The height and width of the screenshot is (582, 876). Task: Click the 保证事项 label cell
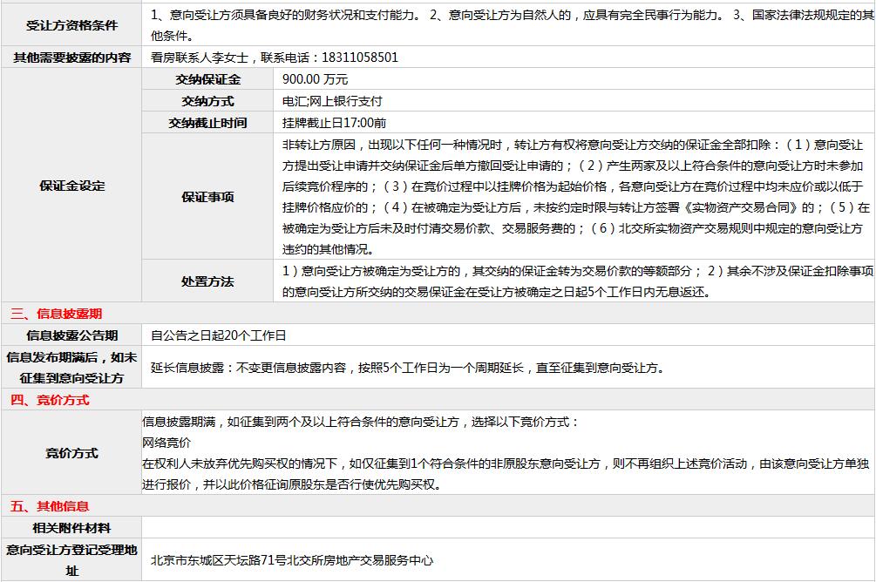pos(207,196)
